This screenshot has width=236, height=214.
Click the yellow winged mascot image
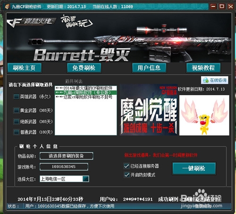(204, 115)
